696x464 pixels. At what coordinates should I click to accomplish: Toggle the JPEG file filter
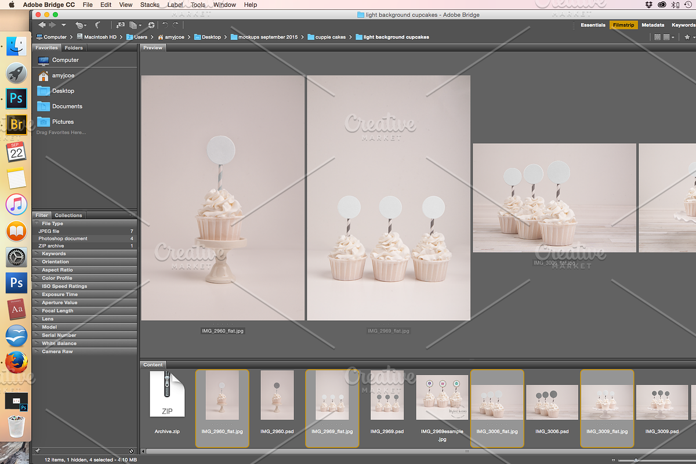point(85,231)
